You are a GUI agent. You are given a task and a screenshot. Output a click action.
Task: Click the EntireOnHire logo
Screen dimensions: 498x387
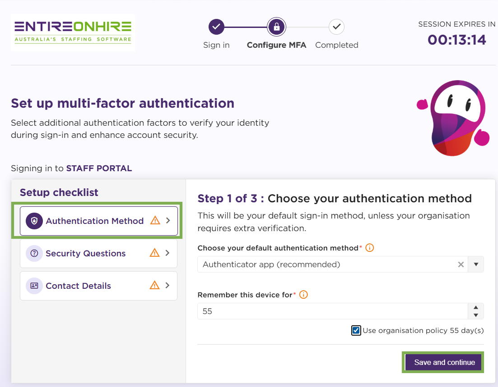pyautogui.click(x=72, y=32)
